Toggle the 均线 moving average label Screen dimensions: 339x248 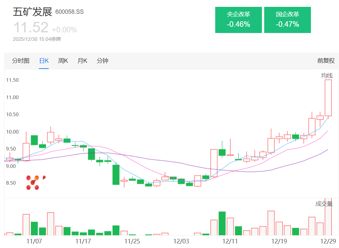[x=326, y=76]
